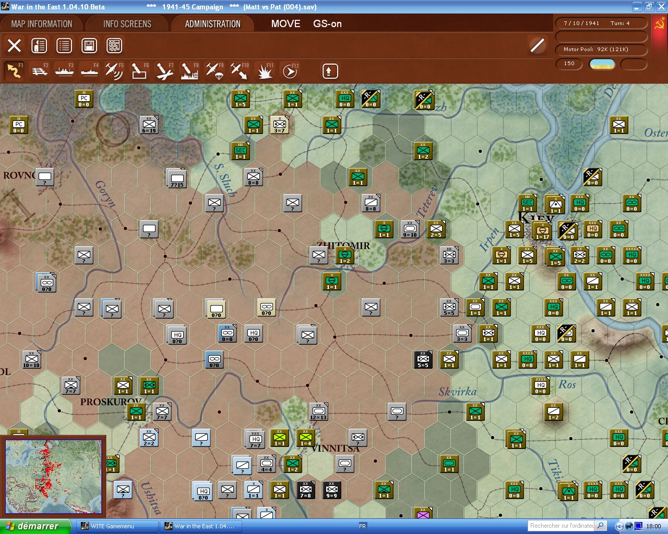Select the Kiev unit labeled 1=17

[543, 231]
